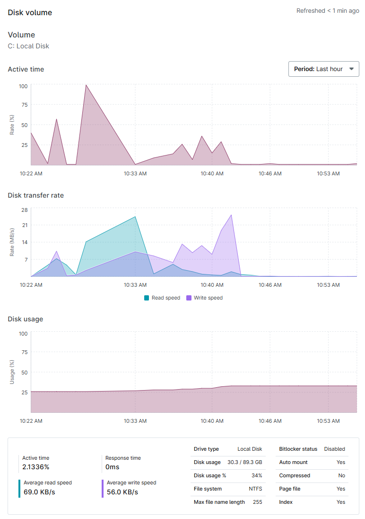Click the teal Read speed color swatch
The width and height of the screenshot is (365, 519).
click(x=146, y=298)
